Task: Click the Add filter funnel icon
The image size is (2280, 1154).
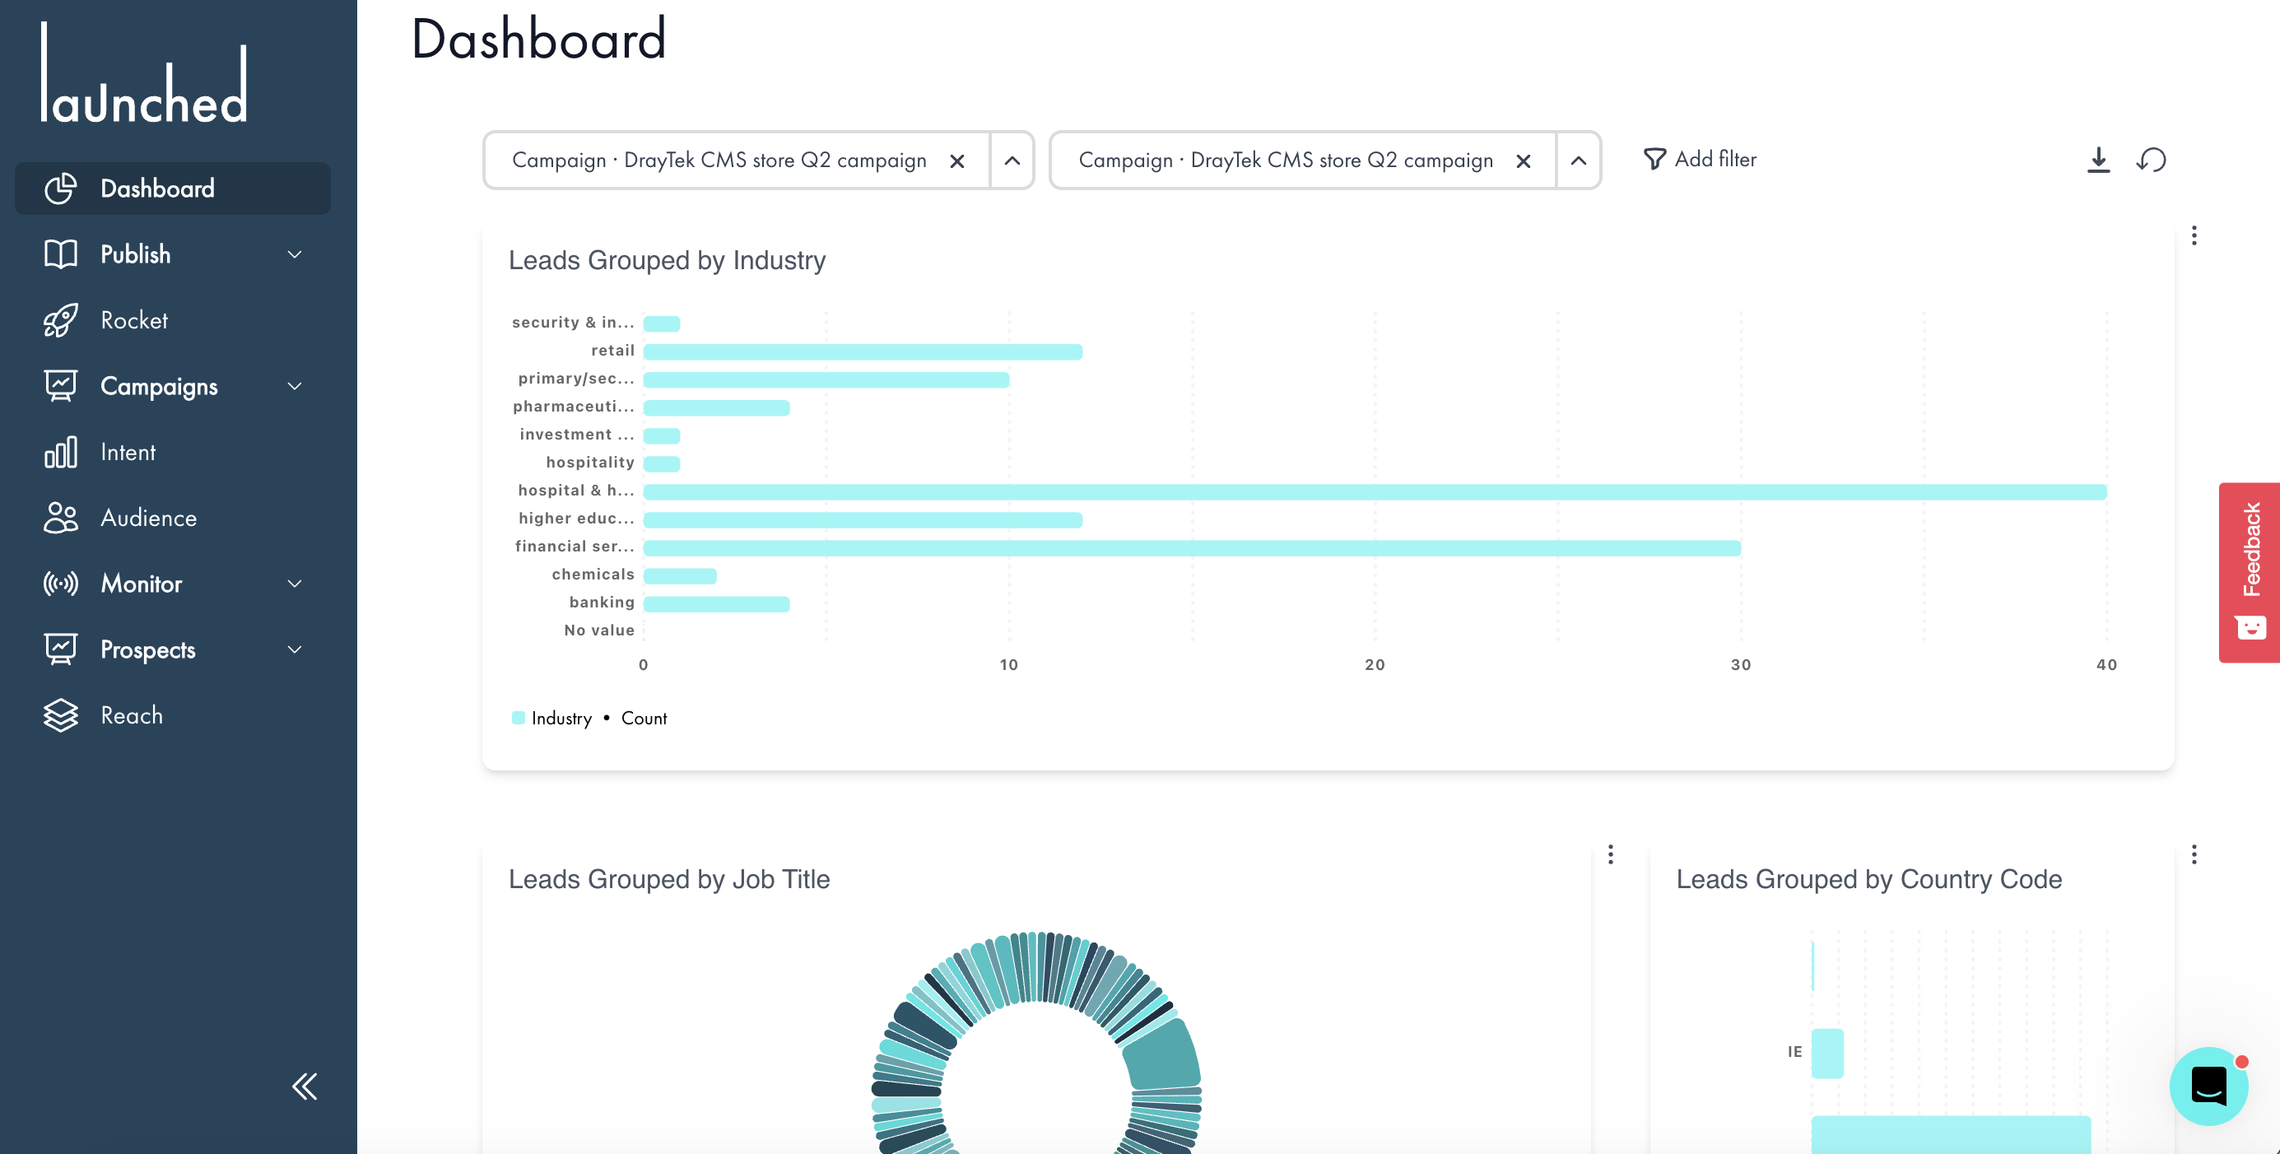Action: 1654,160
